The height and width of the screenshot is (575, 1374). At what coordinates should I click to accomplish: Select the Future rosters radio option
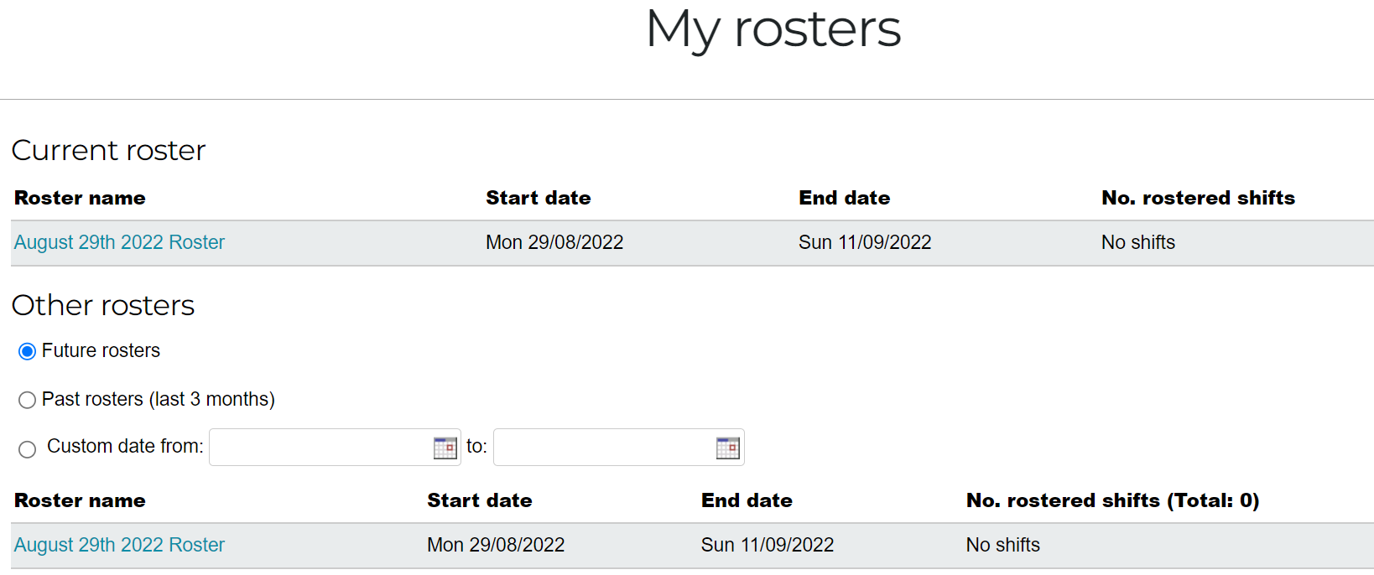(x=27, y=351)
